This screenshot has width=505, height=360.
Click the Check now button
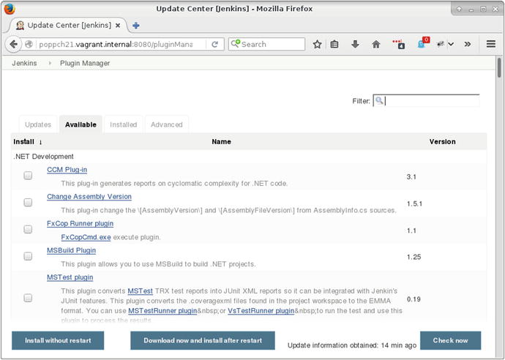450,340
